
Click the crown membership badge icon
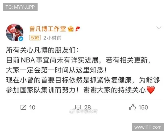[71, 29]
